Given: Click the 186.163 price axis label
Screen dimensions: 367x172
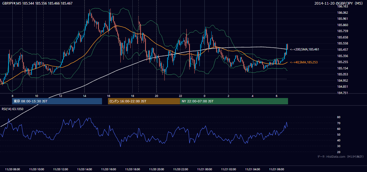Looking at the screenshot, I should [342, 6].
